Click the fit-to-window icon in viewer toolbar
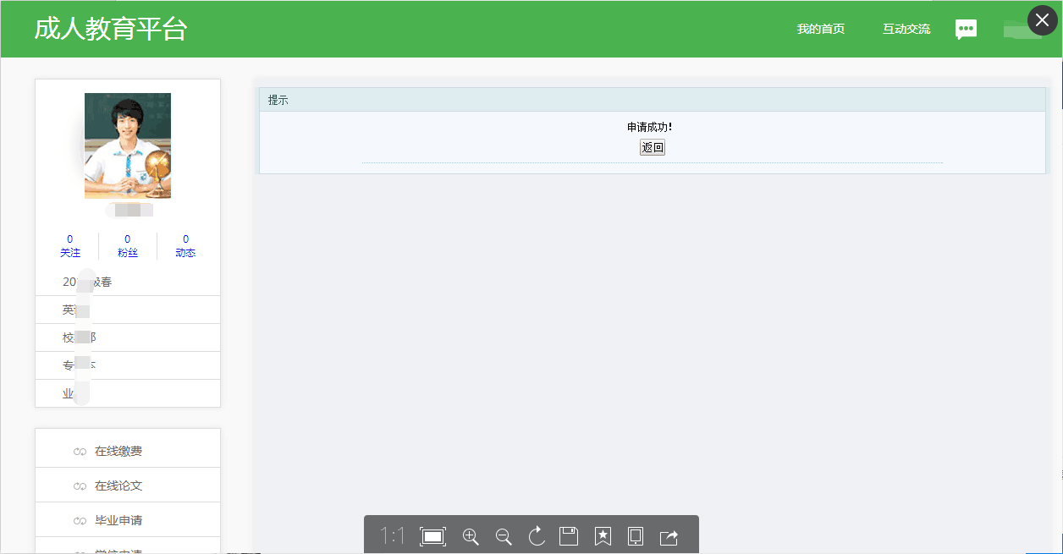 coord(432,536)
